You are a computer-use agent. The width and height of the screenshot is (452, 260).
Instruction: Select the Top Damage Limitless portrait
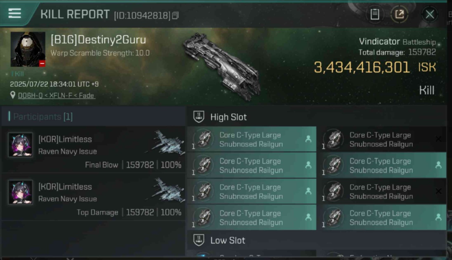(21, 192)
